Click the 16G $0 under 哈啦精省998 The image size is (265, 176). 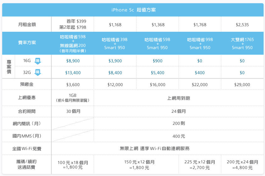(200, 61)
